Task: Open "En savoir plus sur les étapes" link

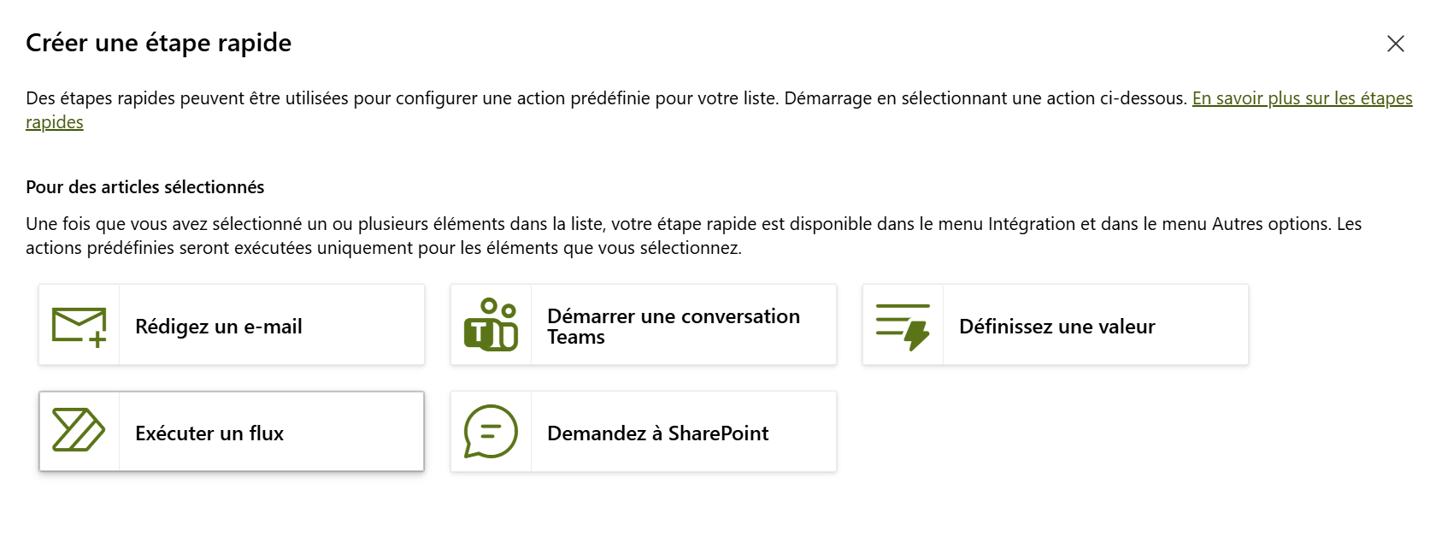Action: point(1302,98)
